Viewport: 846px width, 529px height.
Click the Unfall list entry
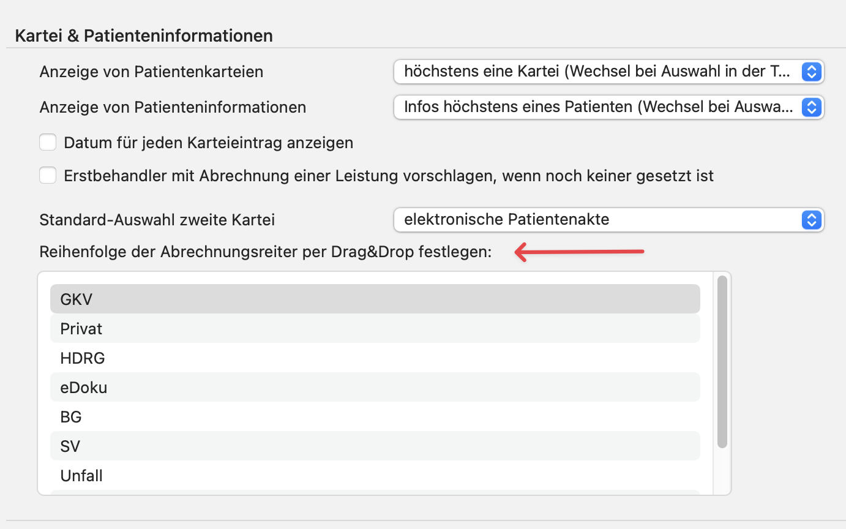[375, 475]
